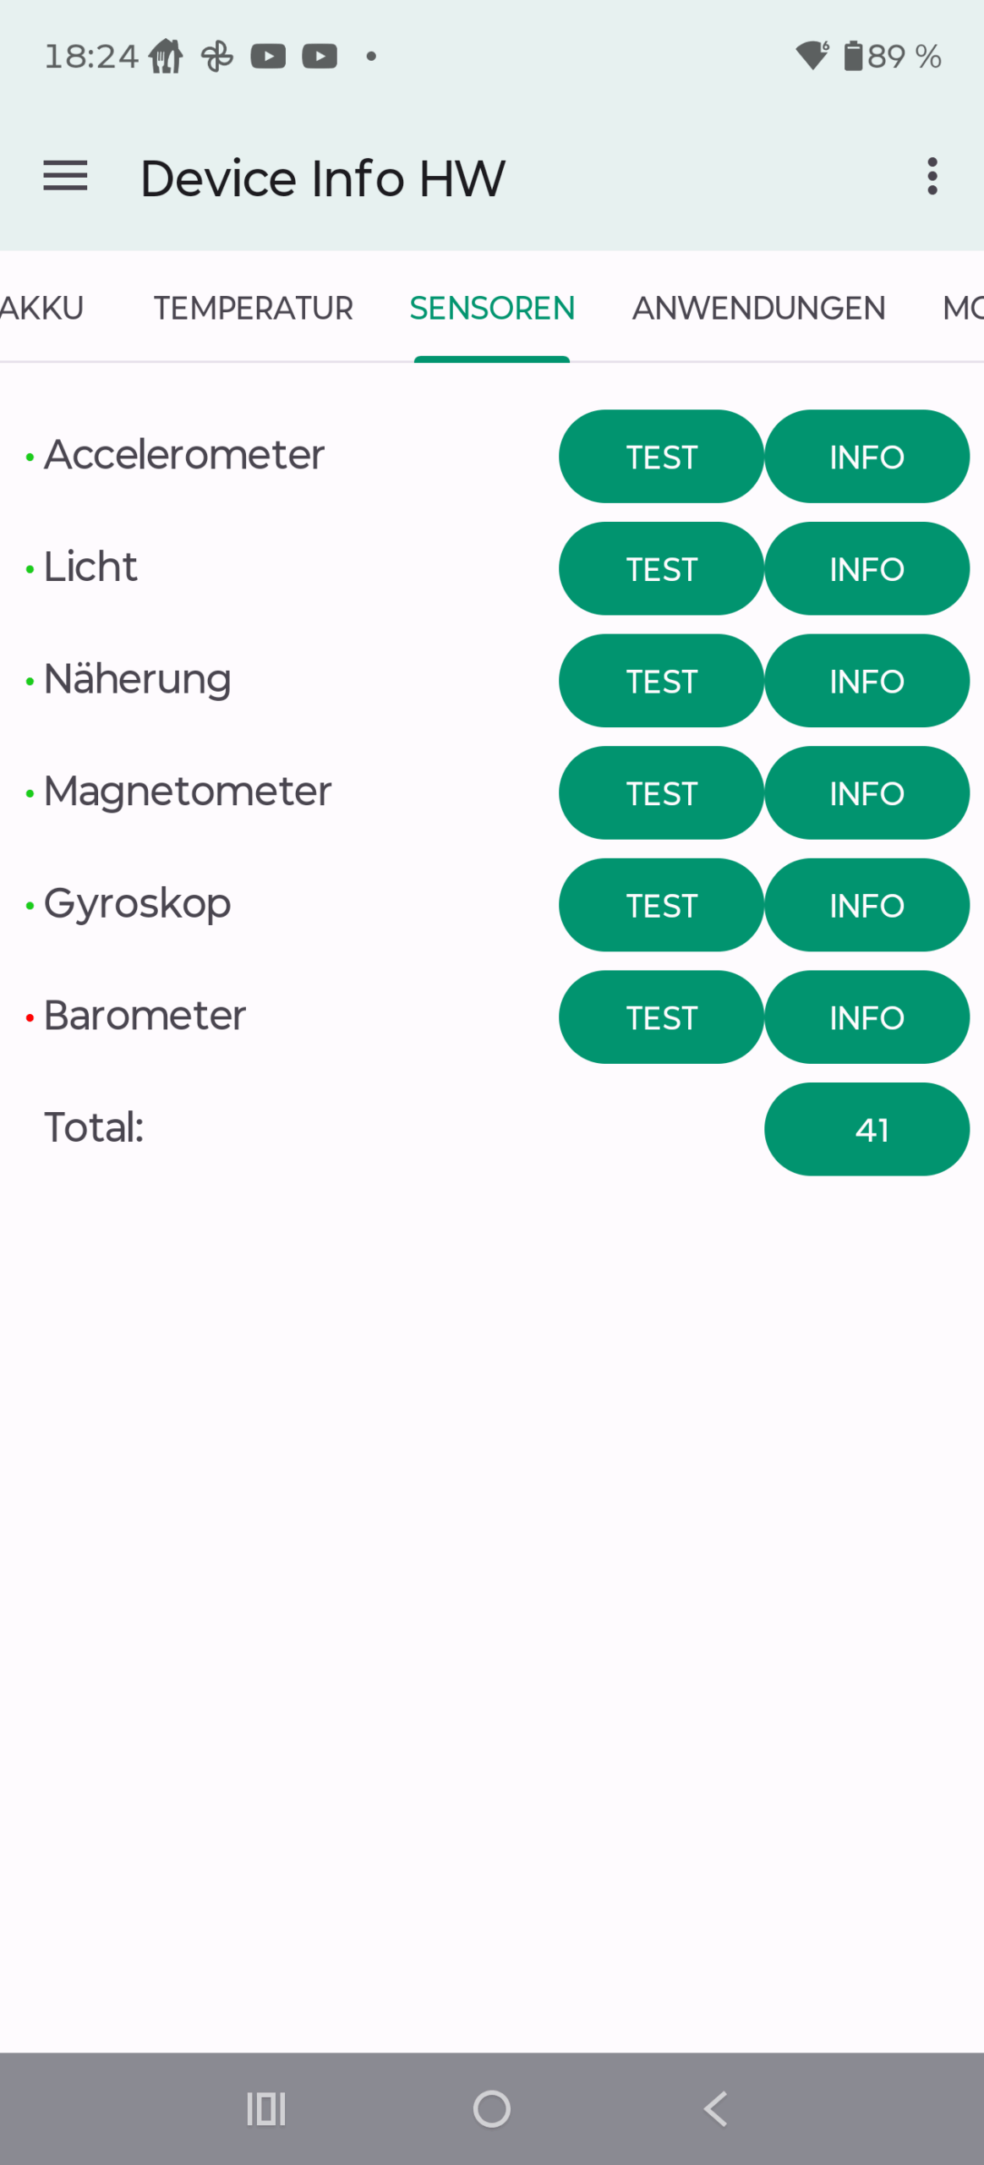Open INFO for the Magnetometer
The height and width of the screenshot is (2165, 984).
866,792
